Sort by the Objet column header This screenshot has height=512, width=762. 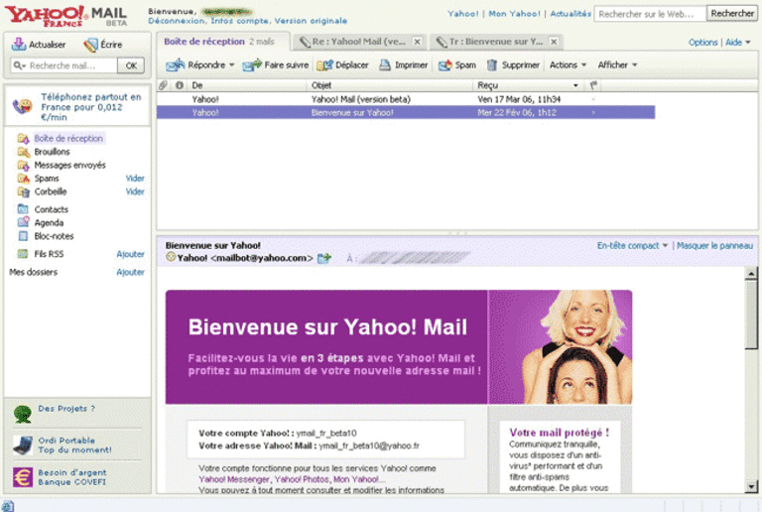point(390,85)
